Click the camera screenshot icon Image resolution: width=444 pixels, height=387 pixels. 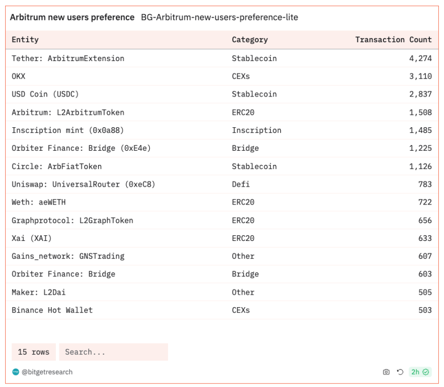386,372
